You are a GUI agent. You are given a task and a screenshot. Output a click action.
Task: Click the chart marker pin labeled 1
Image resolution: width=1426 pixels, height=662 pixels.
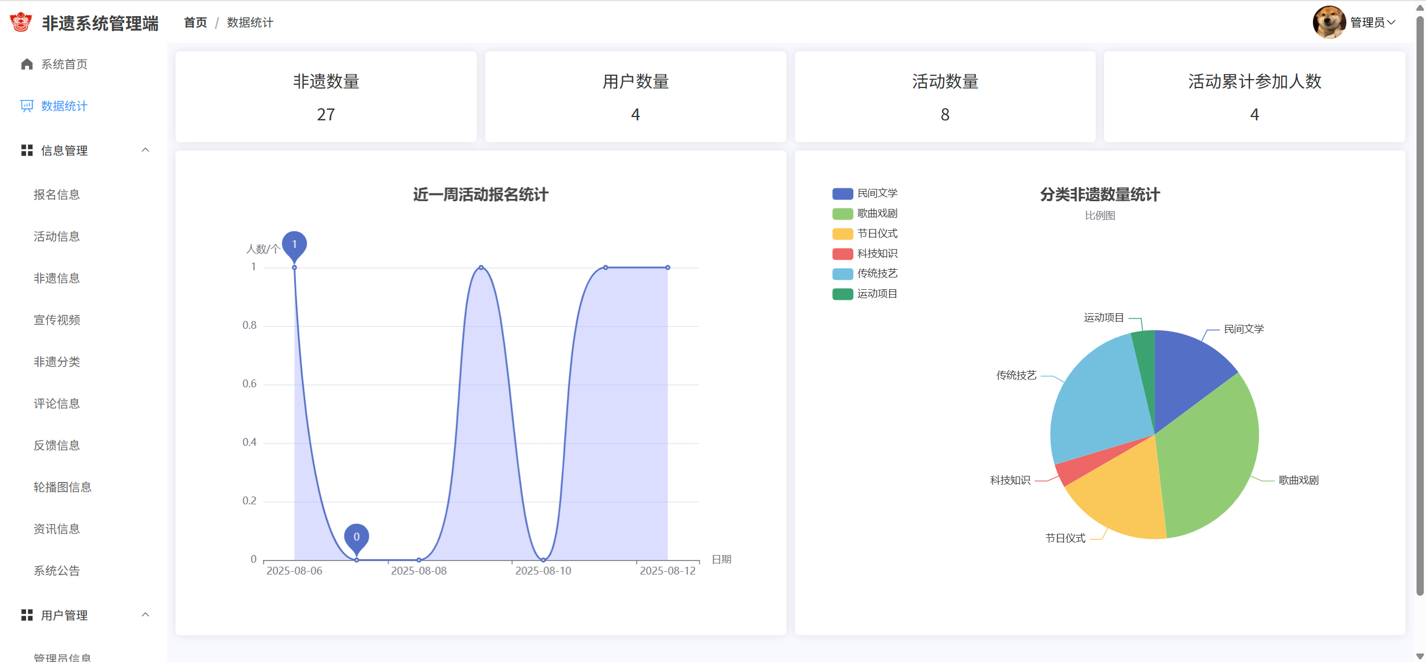pos(294,244)
